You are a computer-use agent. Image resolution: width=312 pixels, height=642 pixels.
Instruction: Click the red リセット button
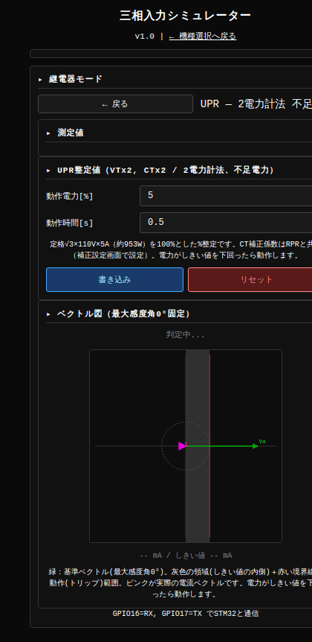point(250,279)
